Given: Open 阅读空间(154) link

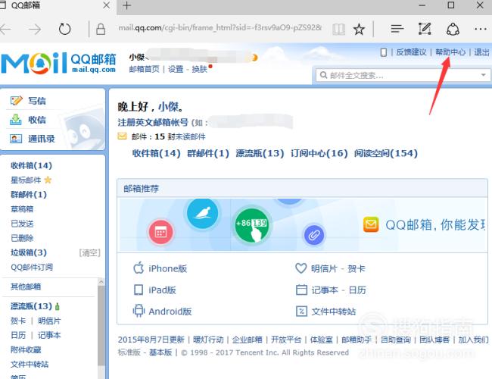Looking at the screenshot, I should [x=386, y=153].
